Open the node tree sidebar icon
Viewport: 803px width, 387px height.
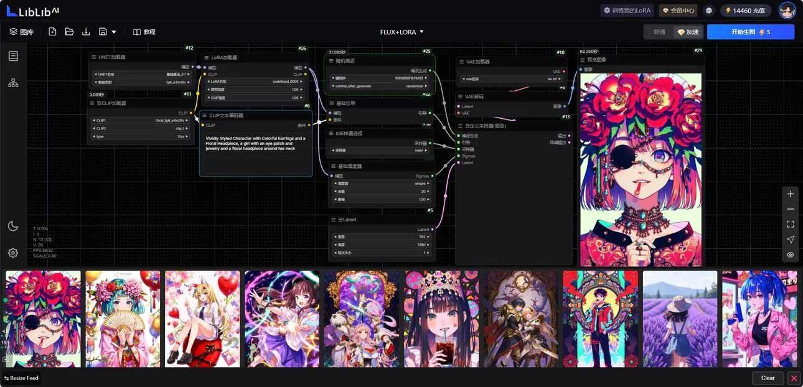13,83
